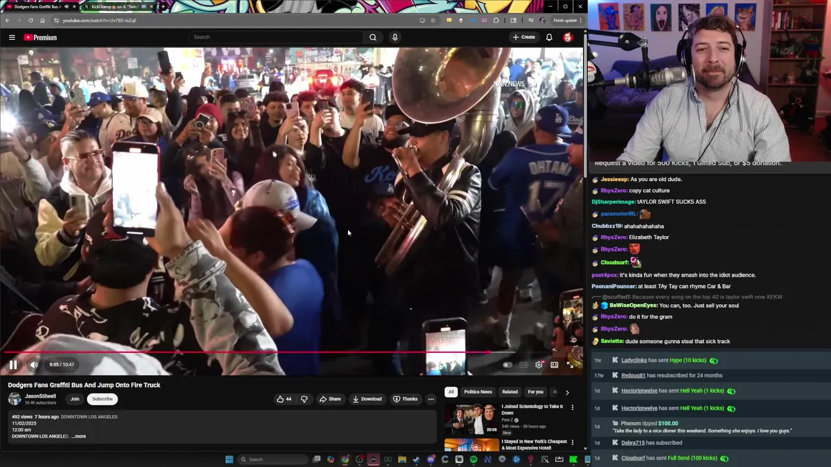Open JasonStilwell channel avatar
Image resolution: width=831 pixels, height=467 pixels.
14,399
